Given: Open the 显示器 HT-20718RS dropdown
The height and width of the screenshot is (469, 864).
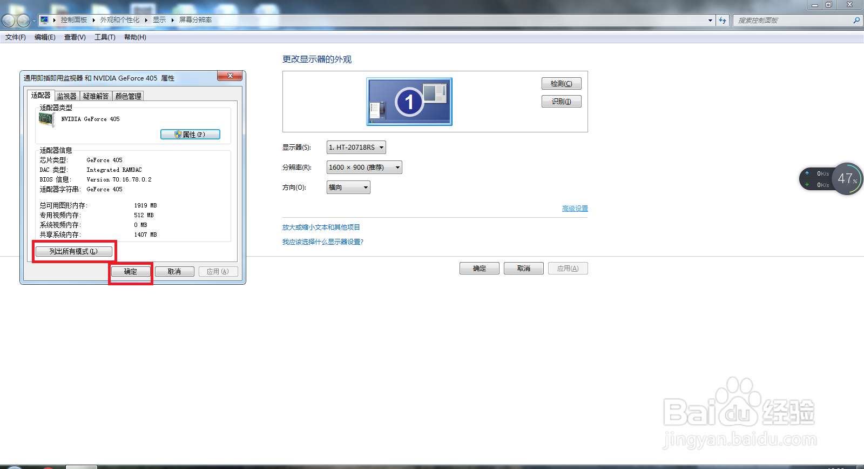Looking at the screenshot, I should (356, 147).
